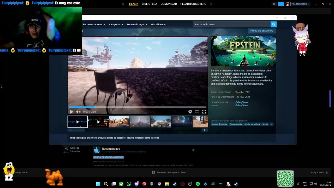This screenshot has height=188, width=334.
Task: Click the Acción y aventura tag
Action: (x=252, y=124)
